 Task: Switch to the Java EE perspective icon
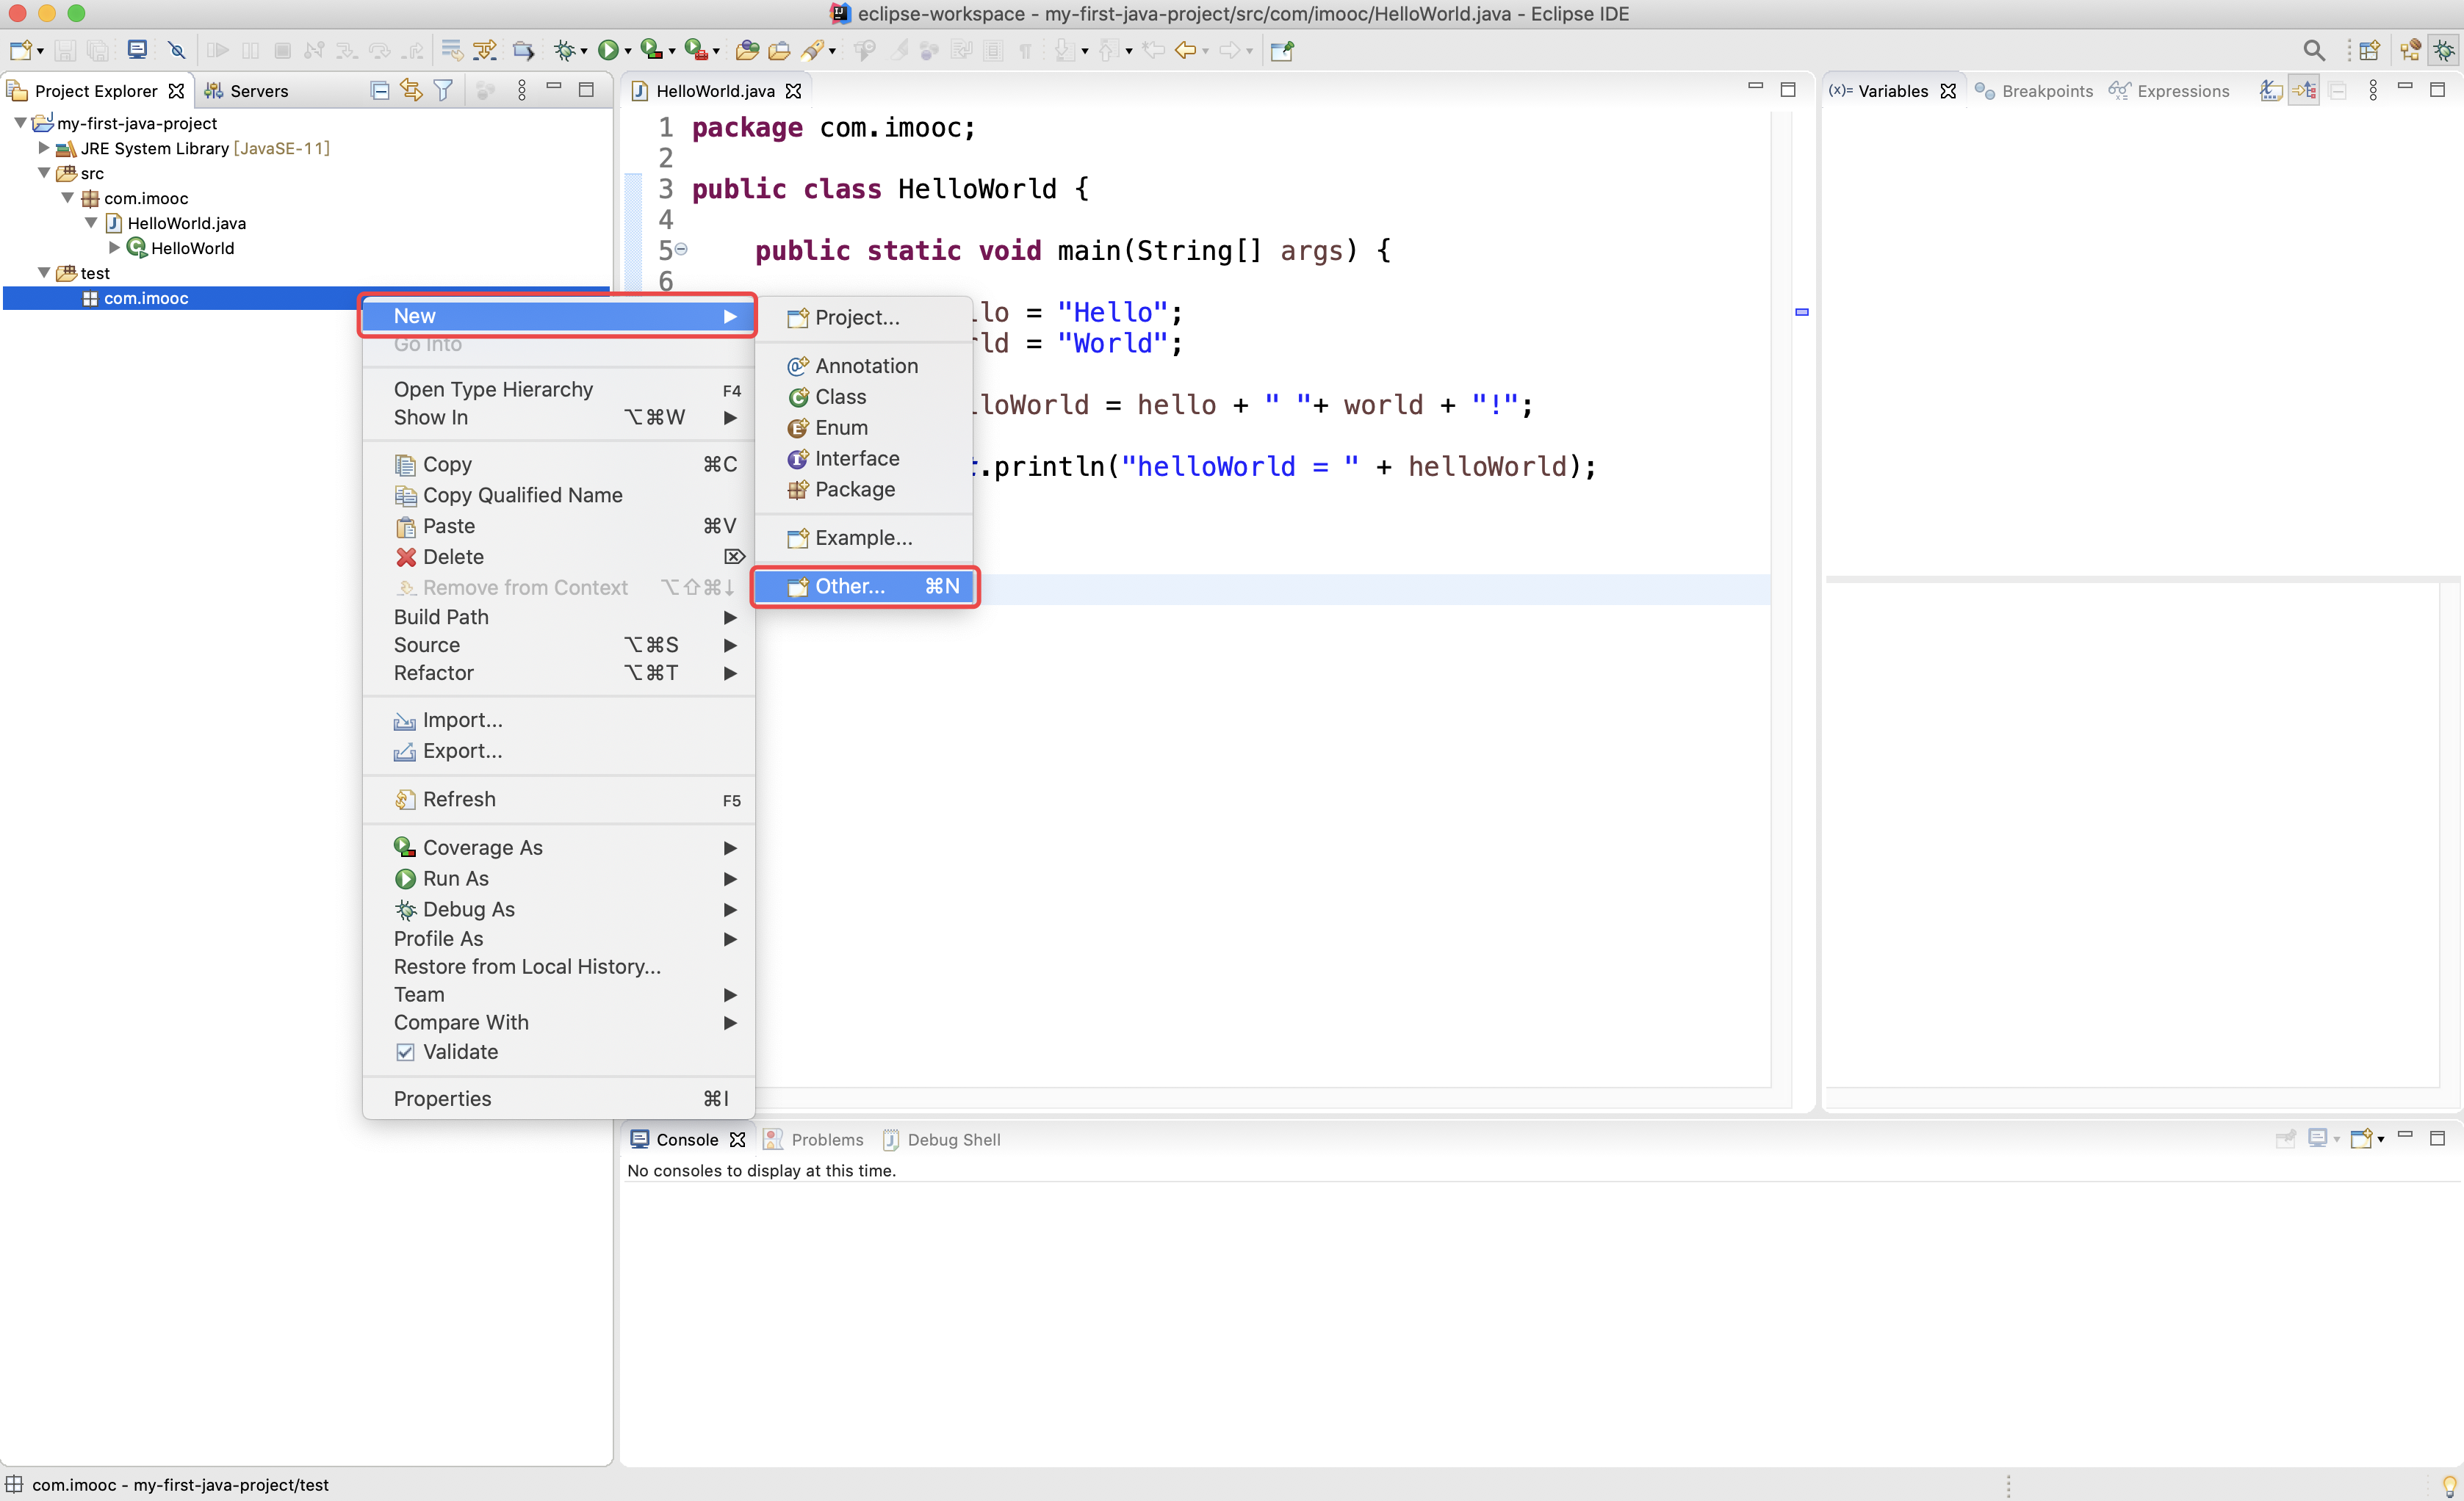tap(2410, 50)
